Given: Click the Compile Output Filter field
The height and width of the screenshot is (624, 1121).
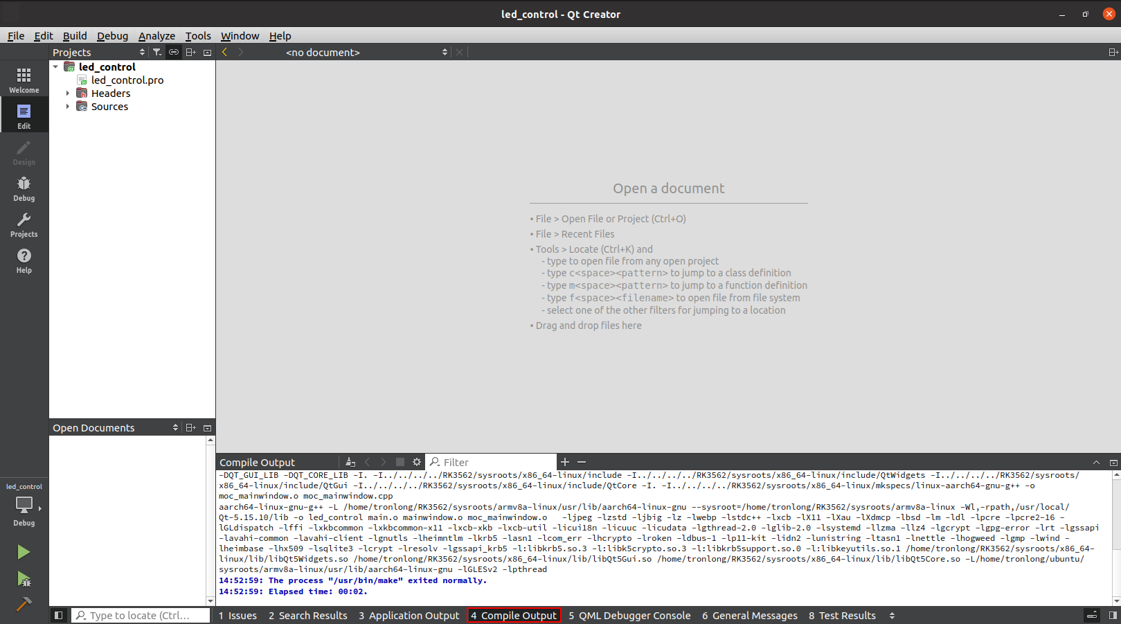Looking at the screenshot, I should pyautogui.click(x=491, y=462).
